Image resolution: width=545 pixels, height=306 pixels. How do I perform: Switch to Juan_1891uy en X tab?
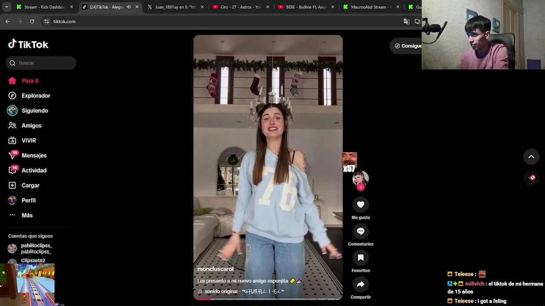[x=175, y=7]
